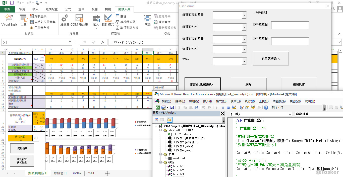Click the save icon in VBA toolbar

(x=172, y=108)
